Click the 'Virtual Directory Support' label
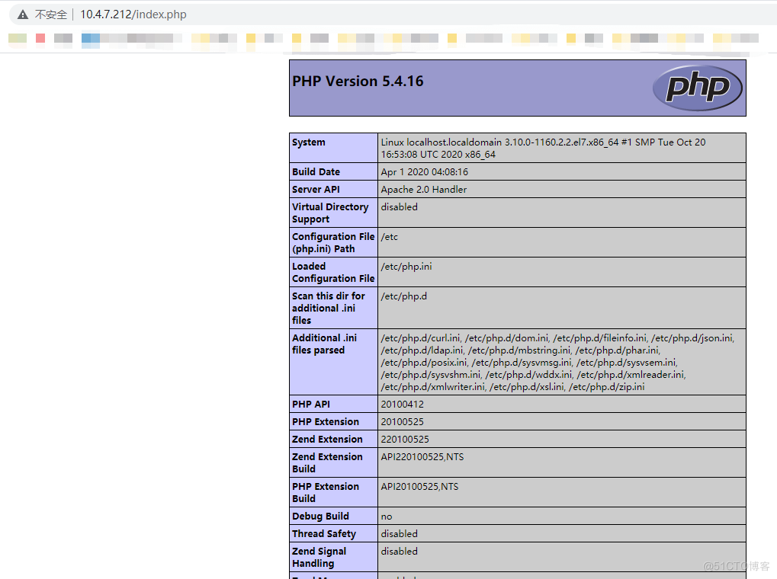 coord(330,213)
